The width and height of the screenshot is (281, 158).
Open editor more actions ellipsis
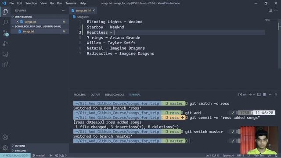tap(276, 11)
